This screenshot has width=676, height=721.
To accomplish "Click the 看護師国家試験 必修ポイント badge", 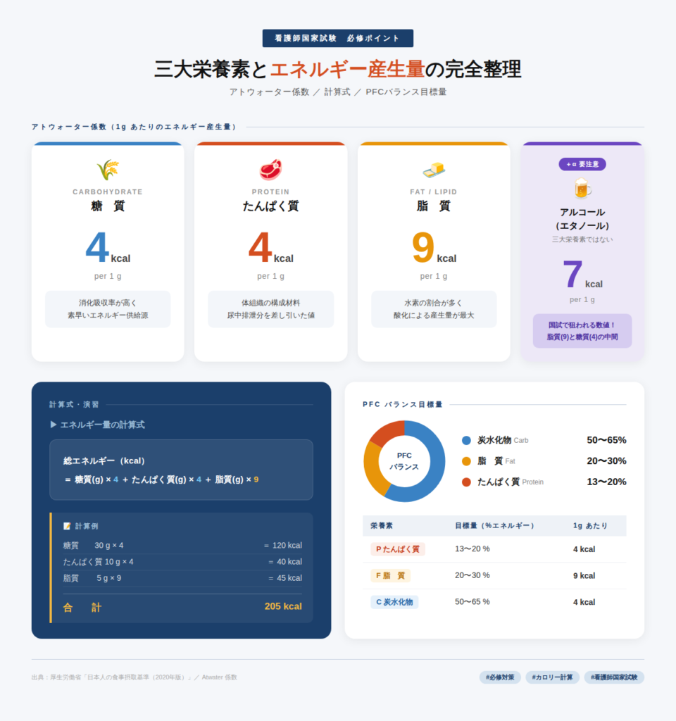I will (x=338, y=38).
